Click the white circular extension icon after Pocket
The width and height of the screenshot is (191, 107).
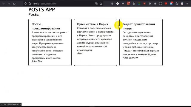118,4
